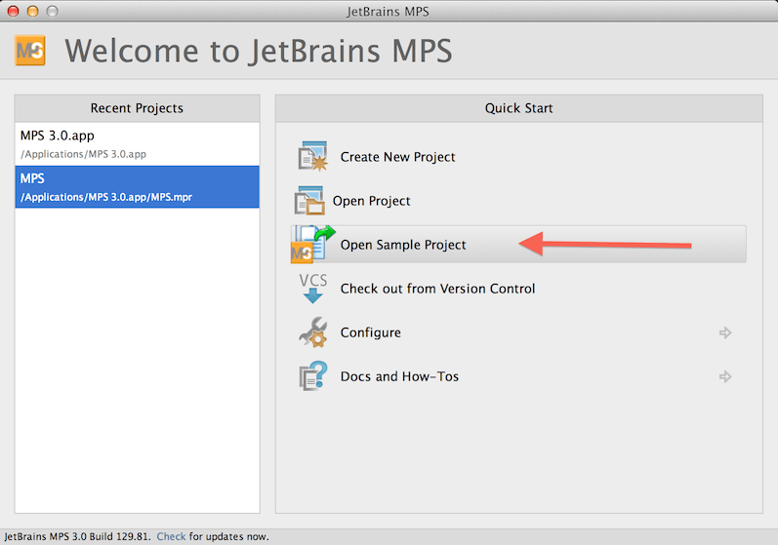Screen dimensions: 778x545
Task: Open the MPS.mpr recent project
Action: pos(137,186)
